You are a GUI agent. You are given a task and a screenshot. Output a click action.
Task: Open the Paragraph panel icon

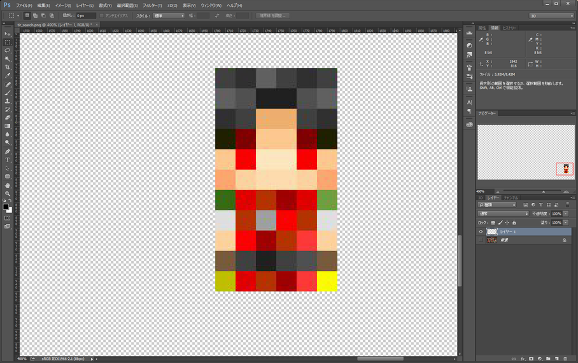469,111
